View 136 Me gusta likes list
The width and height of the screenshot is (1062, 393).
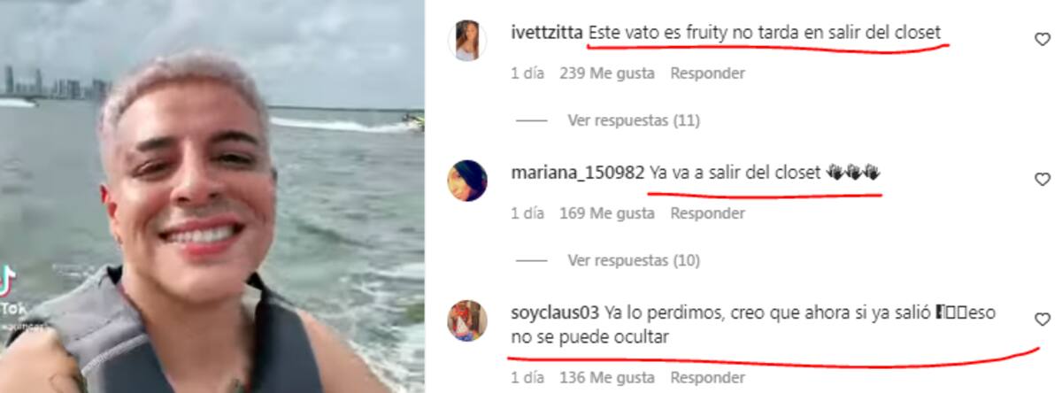607,377
